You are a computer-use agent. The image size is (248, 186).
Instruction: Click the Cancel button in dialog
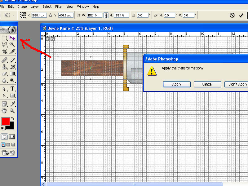[207, 84]
